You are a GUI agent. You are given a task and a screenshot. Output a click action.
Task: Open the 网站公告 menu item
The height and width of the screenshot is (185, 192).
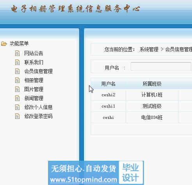(x=34, y=53)
